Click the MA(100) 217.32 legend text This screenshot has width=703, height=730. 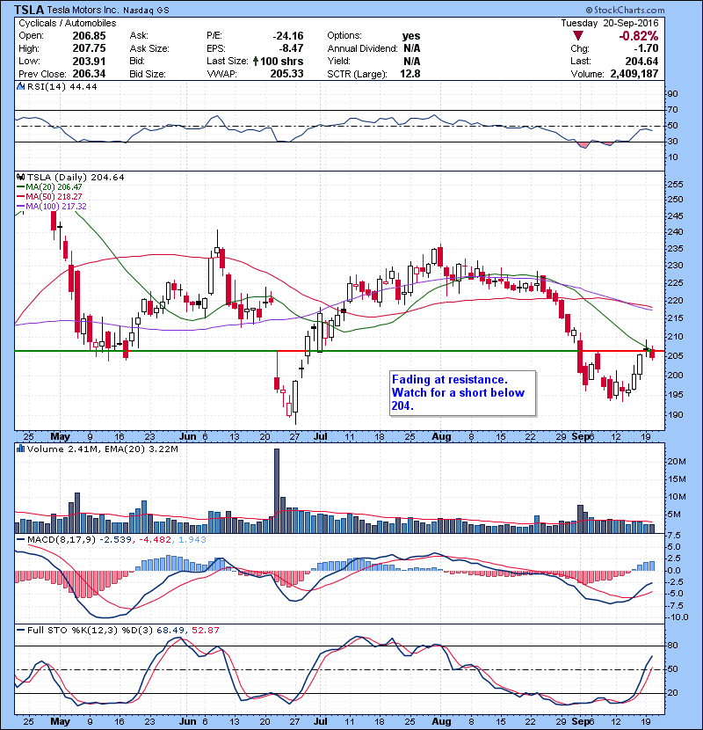point(56,207)
